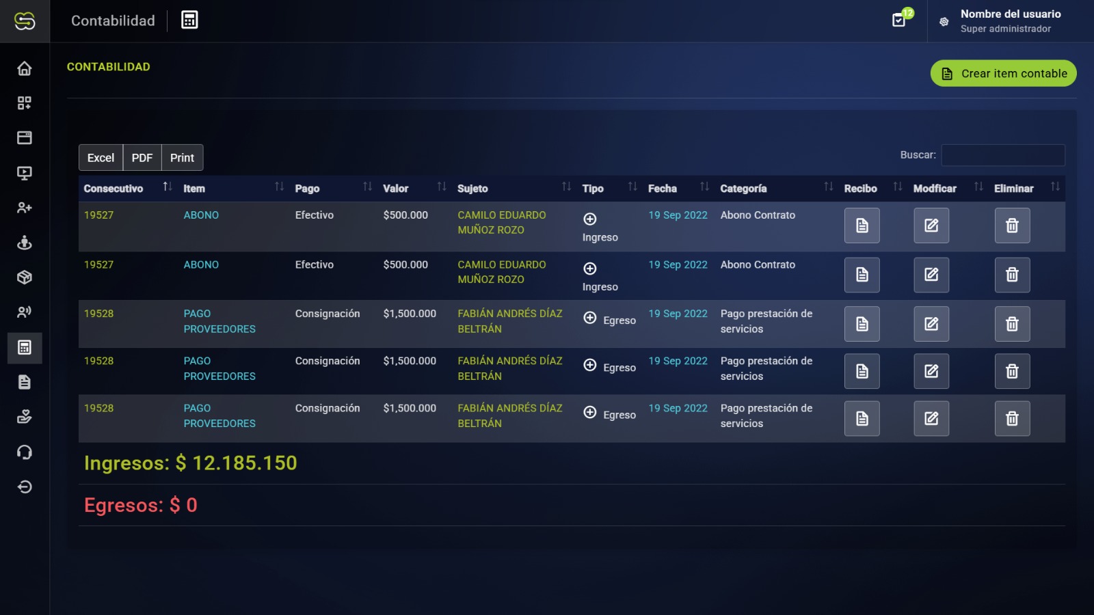Delete the last PAGO PROVEEDORES row

[1012, 418]
